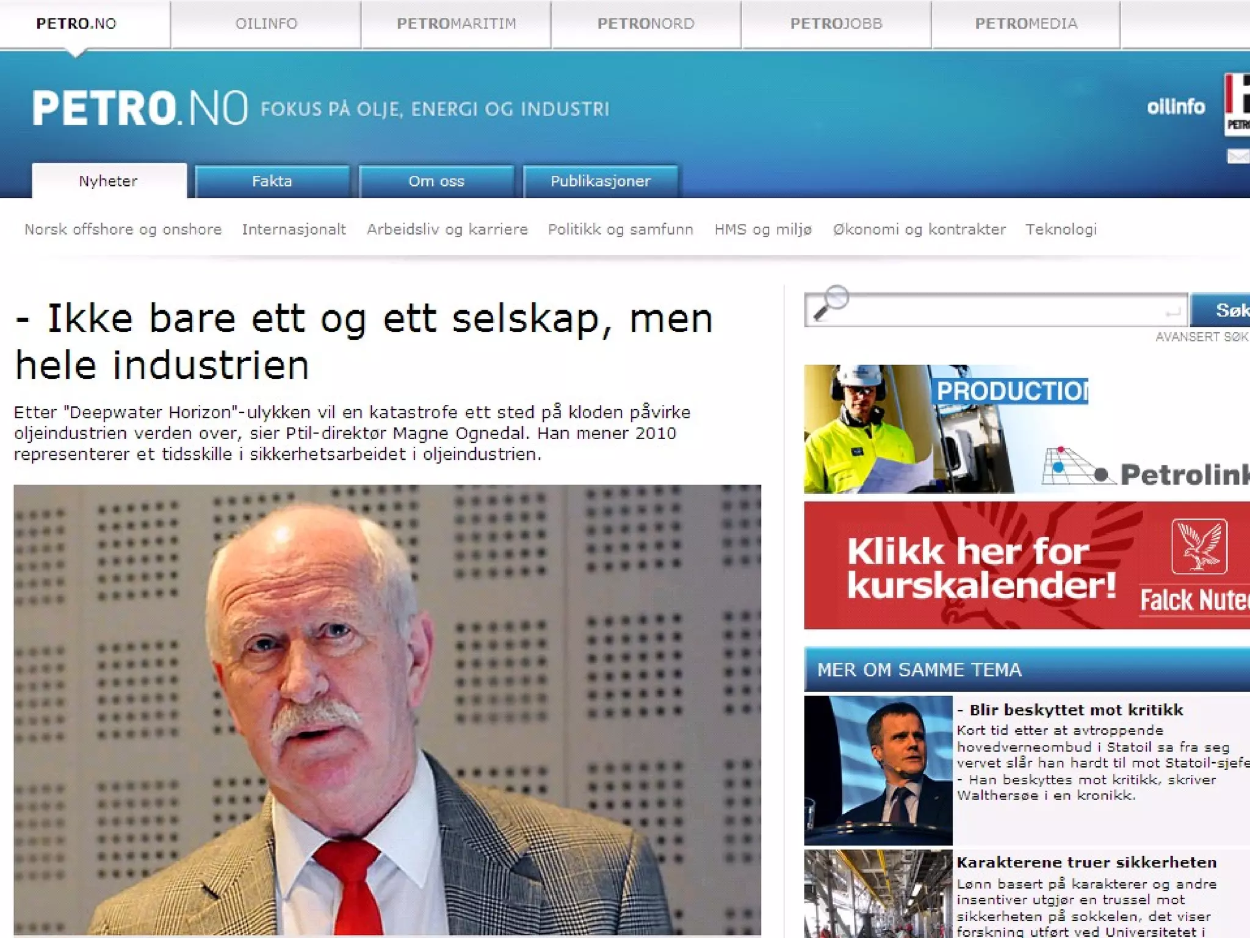
Task: Open the AVANSERT SØK link
Action: [1201, 337]
